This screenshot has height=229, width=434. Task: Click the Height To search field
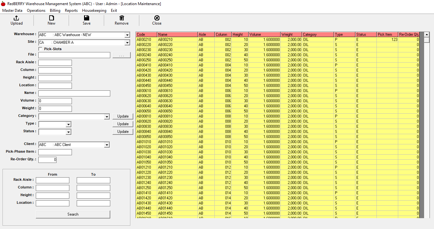[93, 196]
